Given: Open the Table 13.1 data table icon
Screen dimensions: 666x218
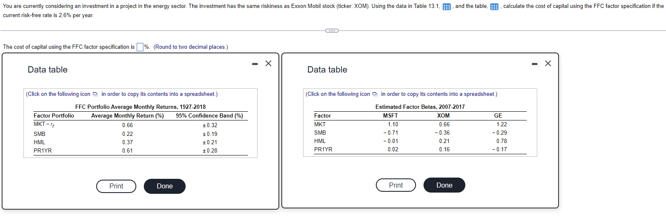Looking at the screenshot, I should pos(447,7).
